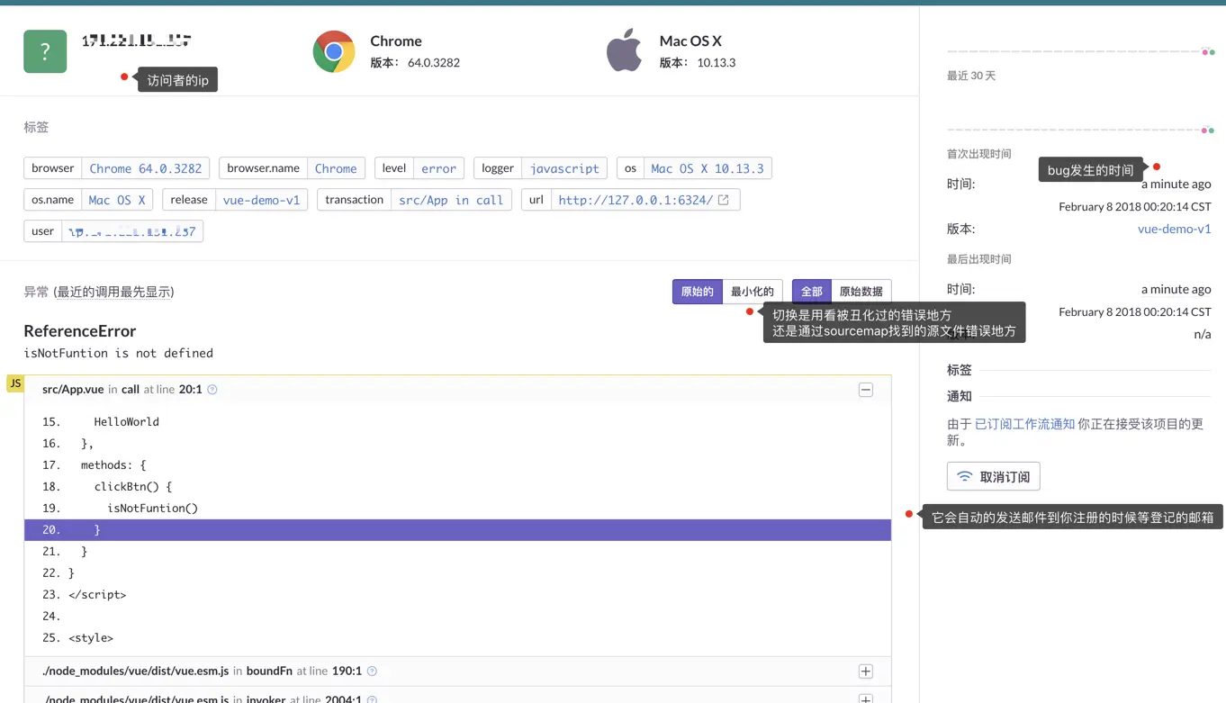Click the http://127.0.0.1:6324/ url tag value
The image size is (1226, 703).
point(636,200)
